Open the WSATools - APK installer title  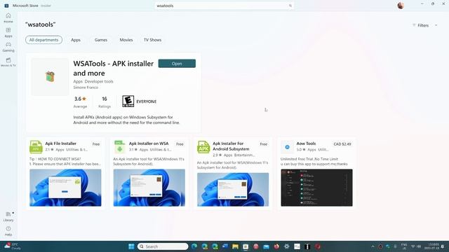[114, 69]
